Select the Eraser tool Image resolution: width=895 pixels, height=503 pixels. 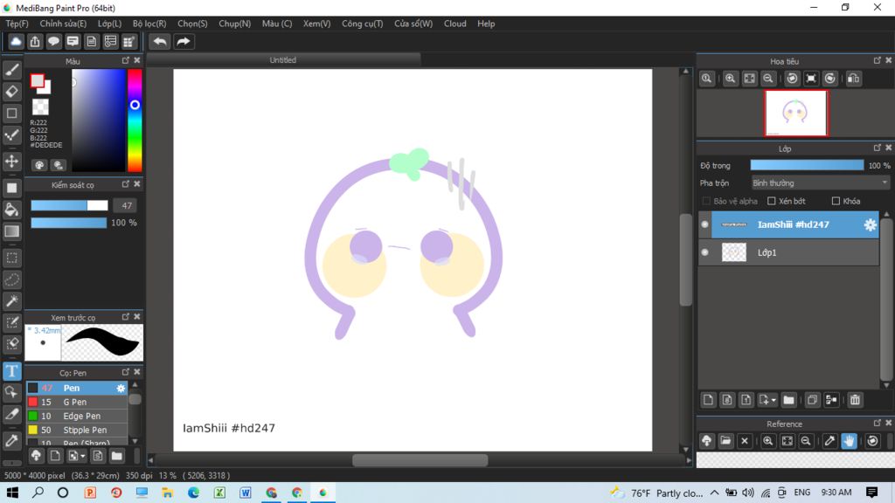click(x=11, y=91)
